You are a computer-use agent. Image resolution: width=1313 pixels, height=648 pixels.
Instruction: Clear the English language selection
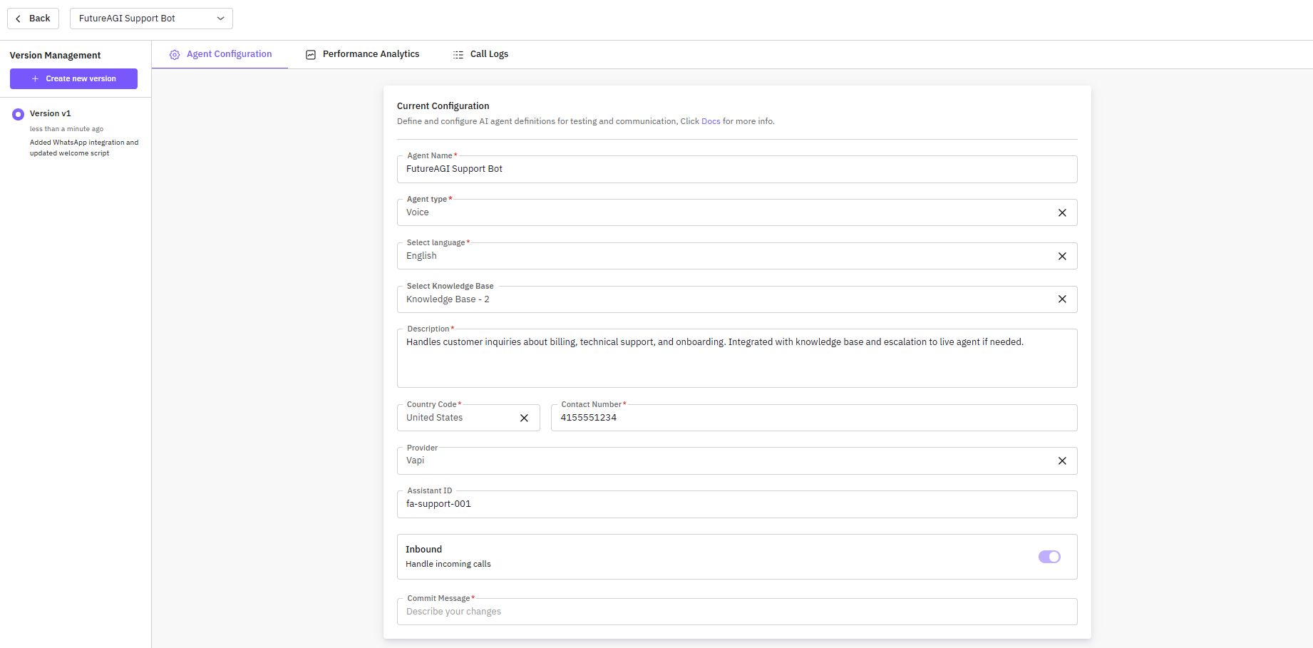(1062, 256)
